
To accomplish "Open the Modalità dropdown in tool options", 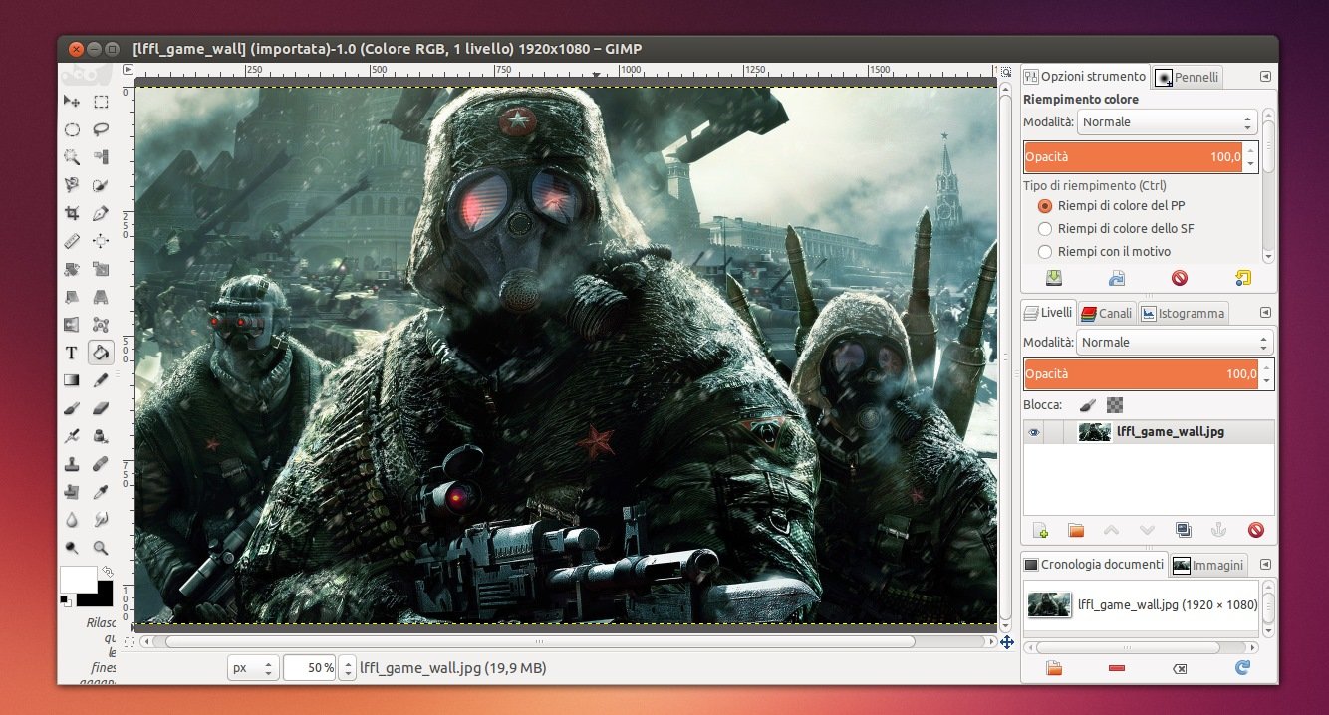I will [x=1167, y=122].
